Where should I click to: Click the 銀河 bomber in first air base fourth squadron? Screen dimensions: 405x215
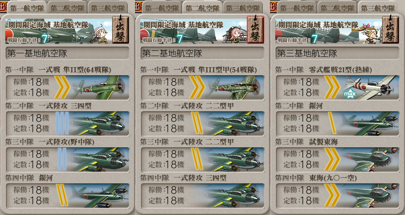[99, 196]
